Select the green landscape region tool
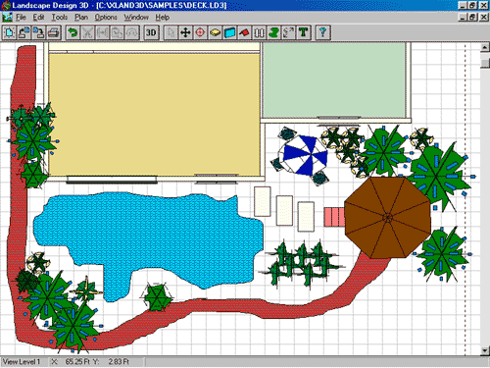The image size is (490, 368). tap(273, 32)
